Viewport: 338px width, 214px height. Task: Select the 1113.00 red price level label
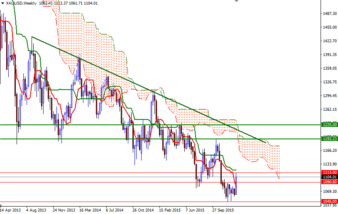329,172
